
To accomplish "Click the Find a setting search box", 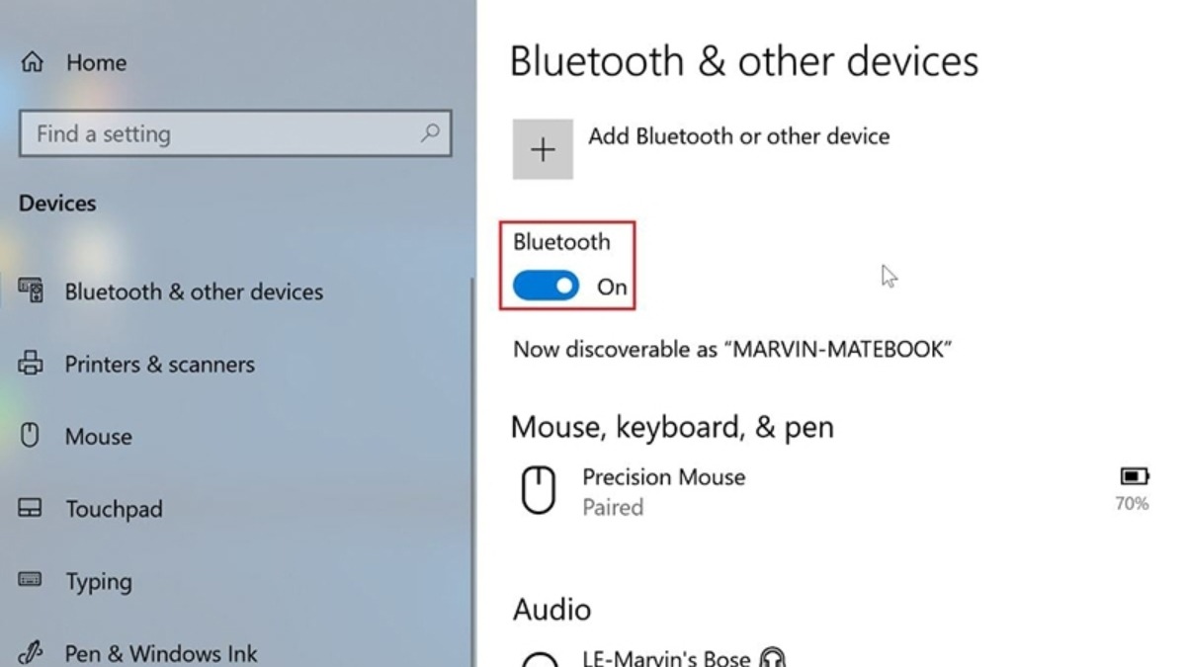I will [235, 133].
